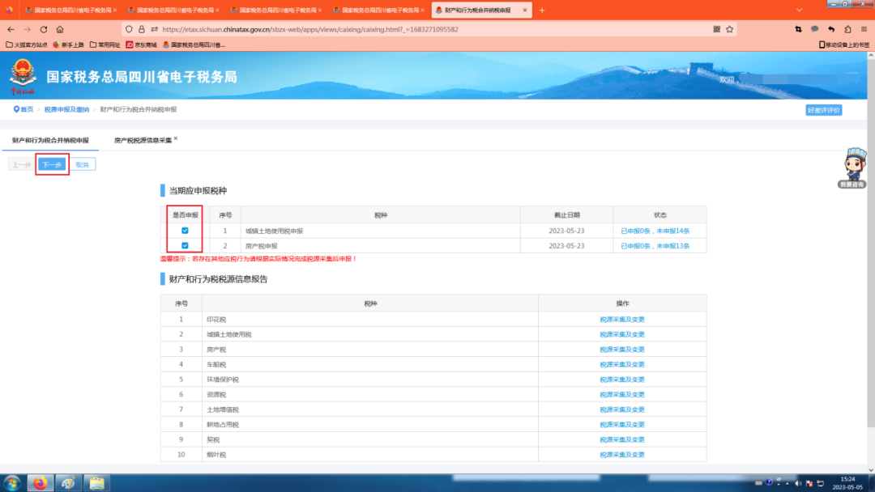Viewport: 875px width, 492px height.
Task: Open the 常用网址 bookmarks folder
Action: coord(105,45)
